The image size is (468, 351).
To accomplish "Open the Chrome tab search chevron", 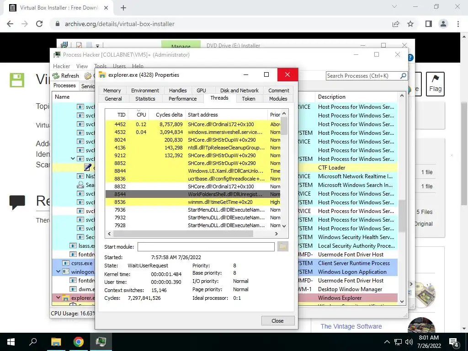I will pyautogui.click(x=394, y=6).
